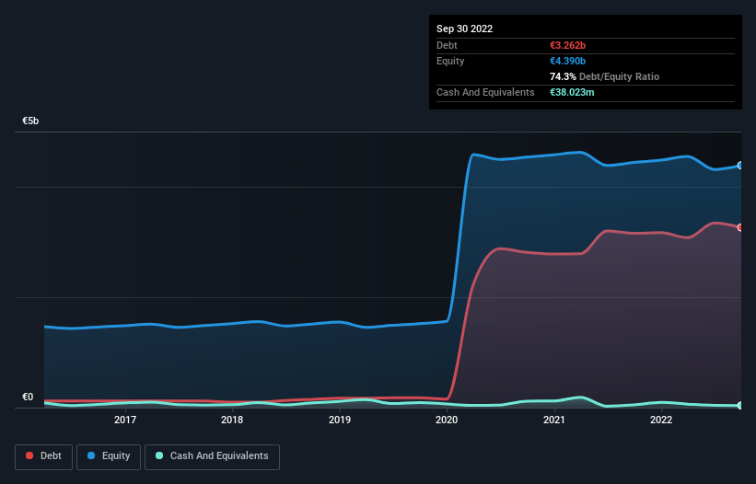Viewport: 756px width, 484px height.
Task: Click the 2017 x-axis label
Action: point(125,420)
